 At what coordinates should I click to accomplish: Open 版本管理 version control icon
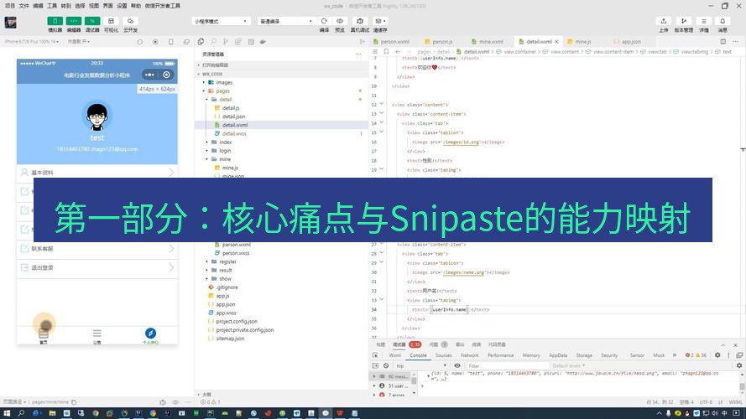(684, 21)
